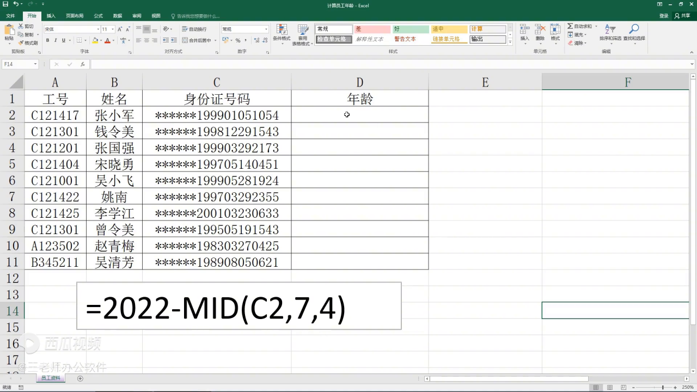Toggle Italic formatting
Viewport: 697px width, 392px height.
56,40
